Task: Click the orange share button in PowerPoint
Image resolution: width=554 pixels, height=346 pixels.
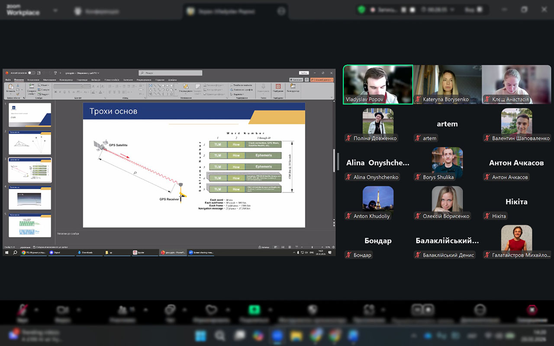Action: [x=322, y=80]
